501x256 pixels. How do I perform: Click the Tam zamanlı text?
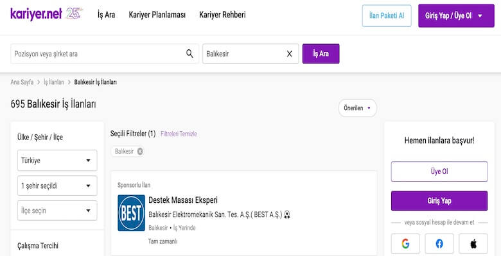point(163,241)
